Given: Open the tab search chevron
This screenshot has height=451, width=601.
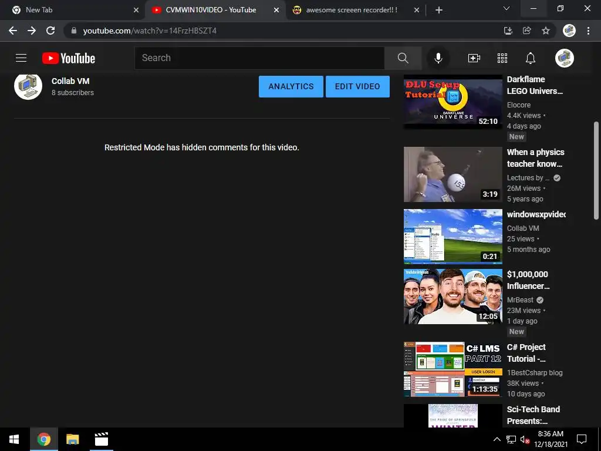Looking at the screenshot, I should coord(507,8).
